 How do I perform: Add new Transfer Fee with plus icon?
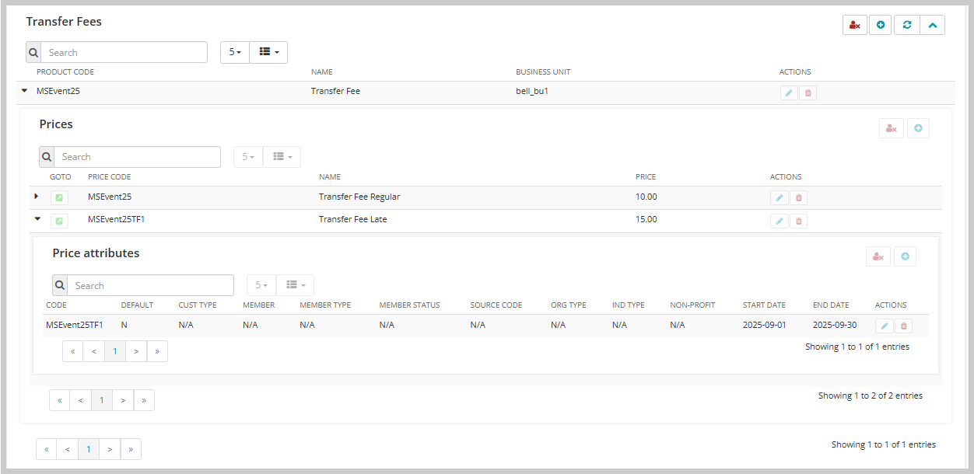pos(881,25)
